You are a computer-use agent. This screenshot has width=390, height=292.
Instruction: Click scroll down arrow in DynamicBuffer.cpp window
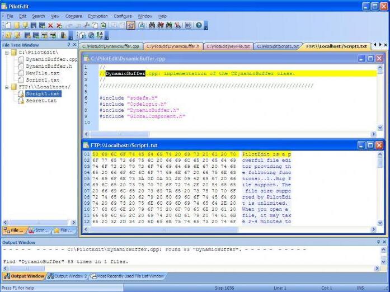[x=380, y=128]
